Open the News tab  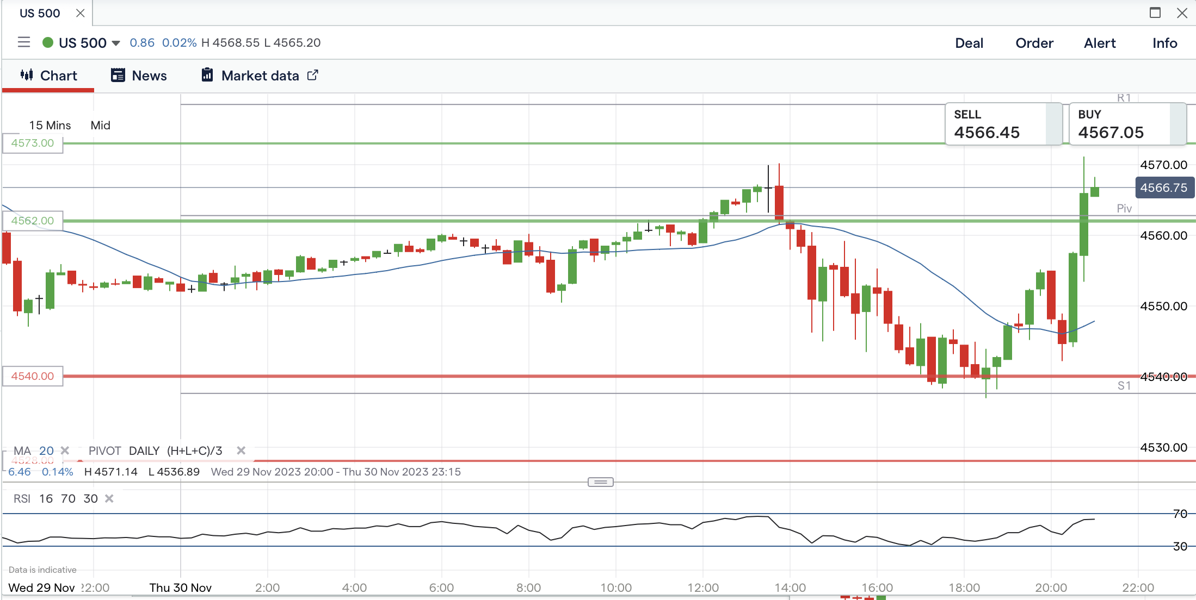pos(139,76)
